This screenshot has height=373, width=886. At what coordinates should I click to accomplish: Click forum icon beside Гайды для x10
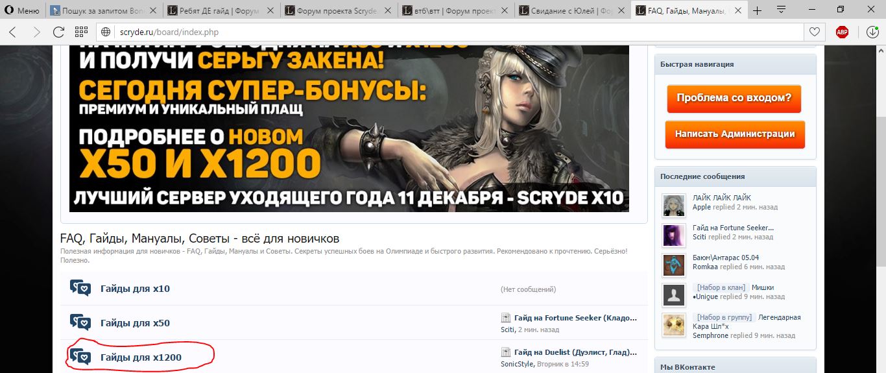point(80,289)
